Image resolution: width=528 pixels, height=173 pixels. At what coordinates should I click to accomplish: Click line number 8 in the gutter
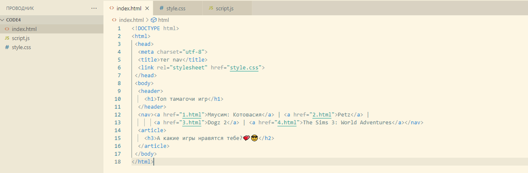click(119, 83)
